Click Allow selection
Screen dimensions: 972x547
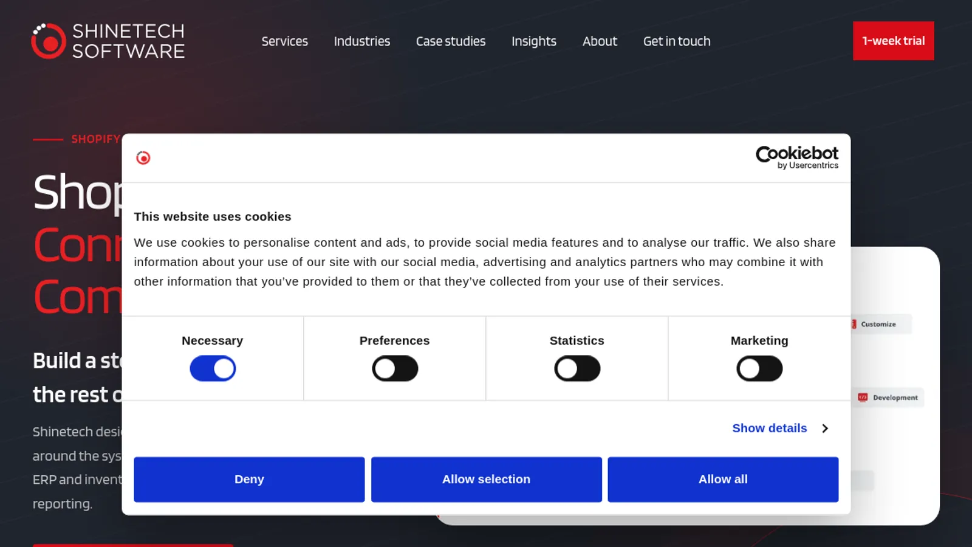pyautogui.click(x=487, y=480)
